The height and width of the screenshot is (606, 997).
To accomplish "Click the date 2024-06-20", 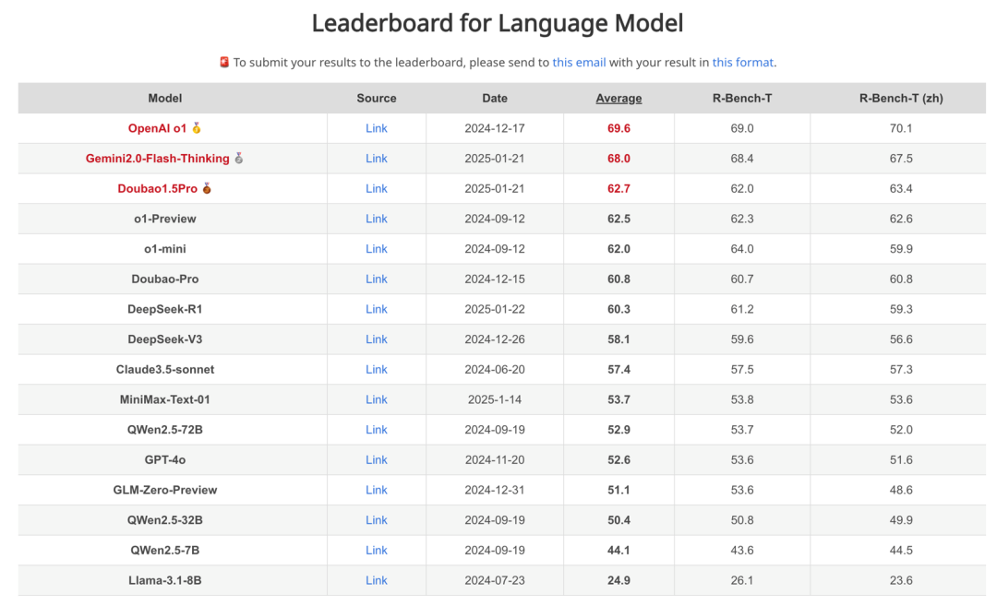I will [495, 370].
